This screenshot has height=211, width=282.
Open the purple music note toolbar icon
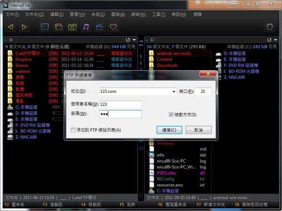pyautogui.click(x=86, y=27)
